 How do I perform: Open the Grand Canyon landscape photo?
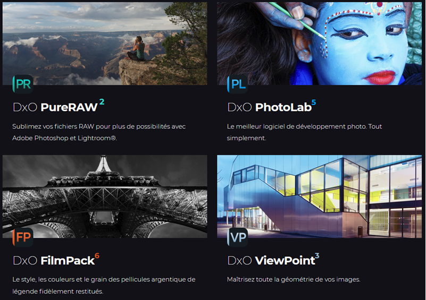pyautogui.click(x=105, y=44)
